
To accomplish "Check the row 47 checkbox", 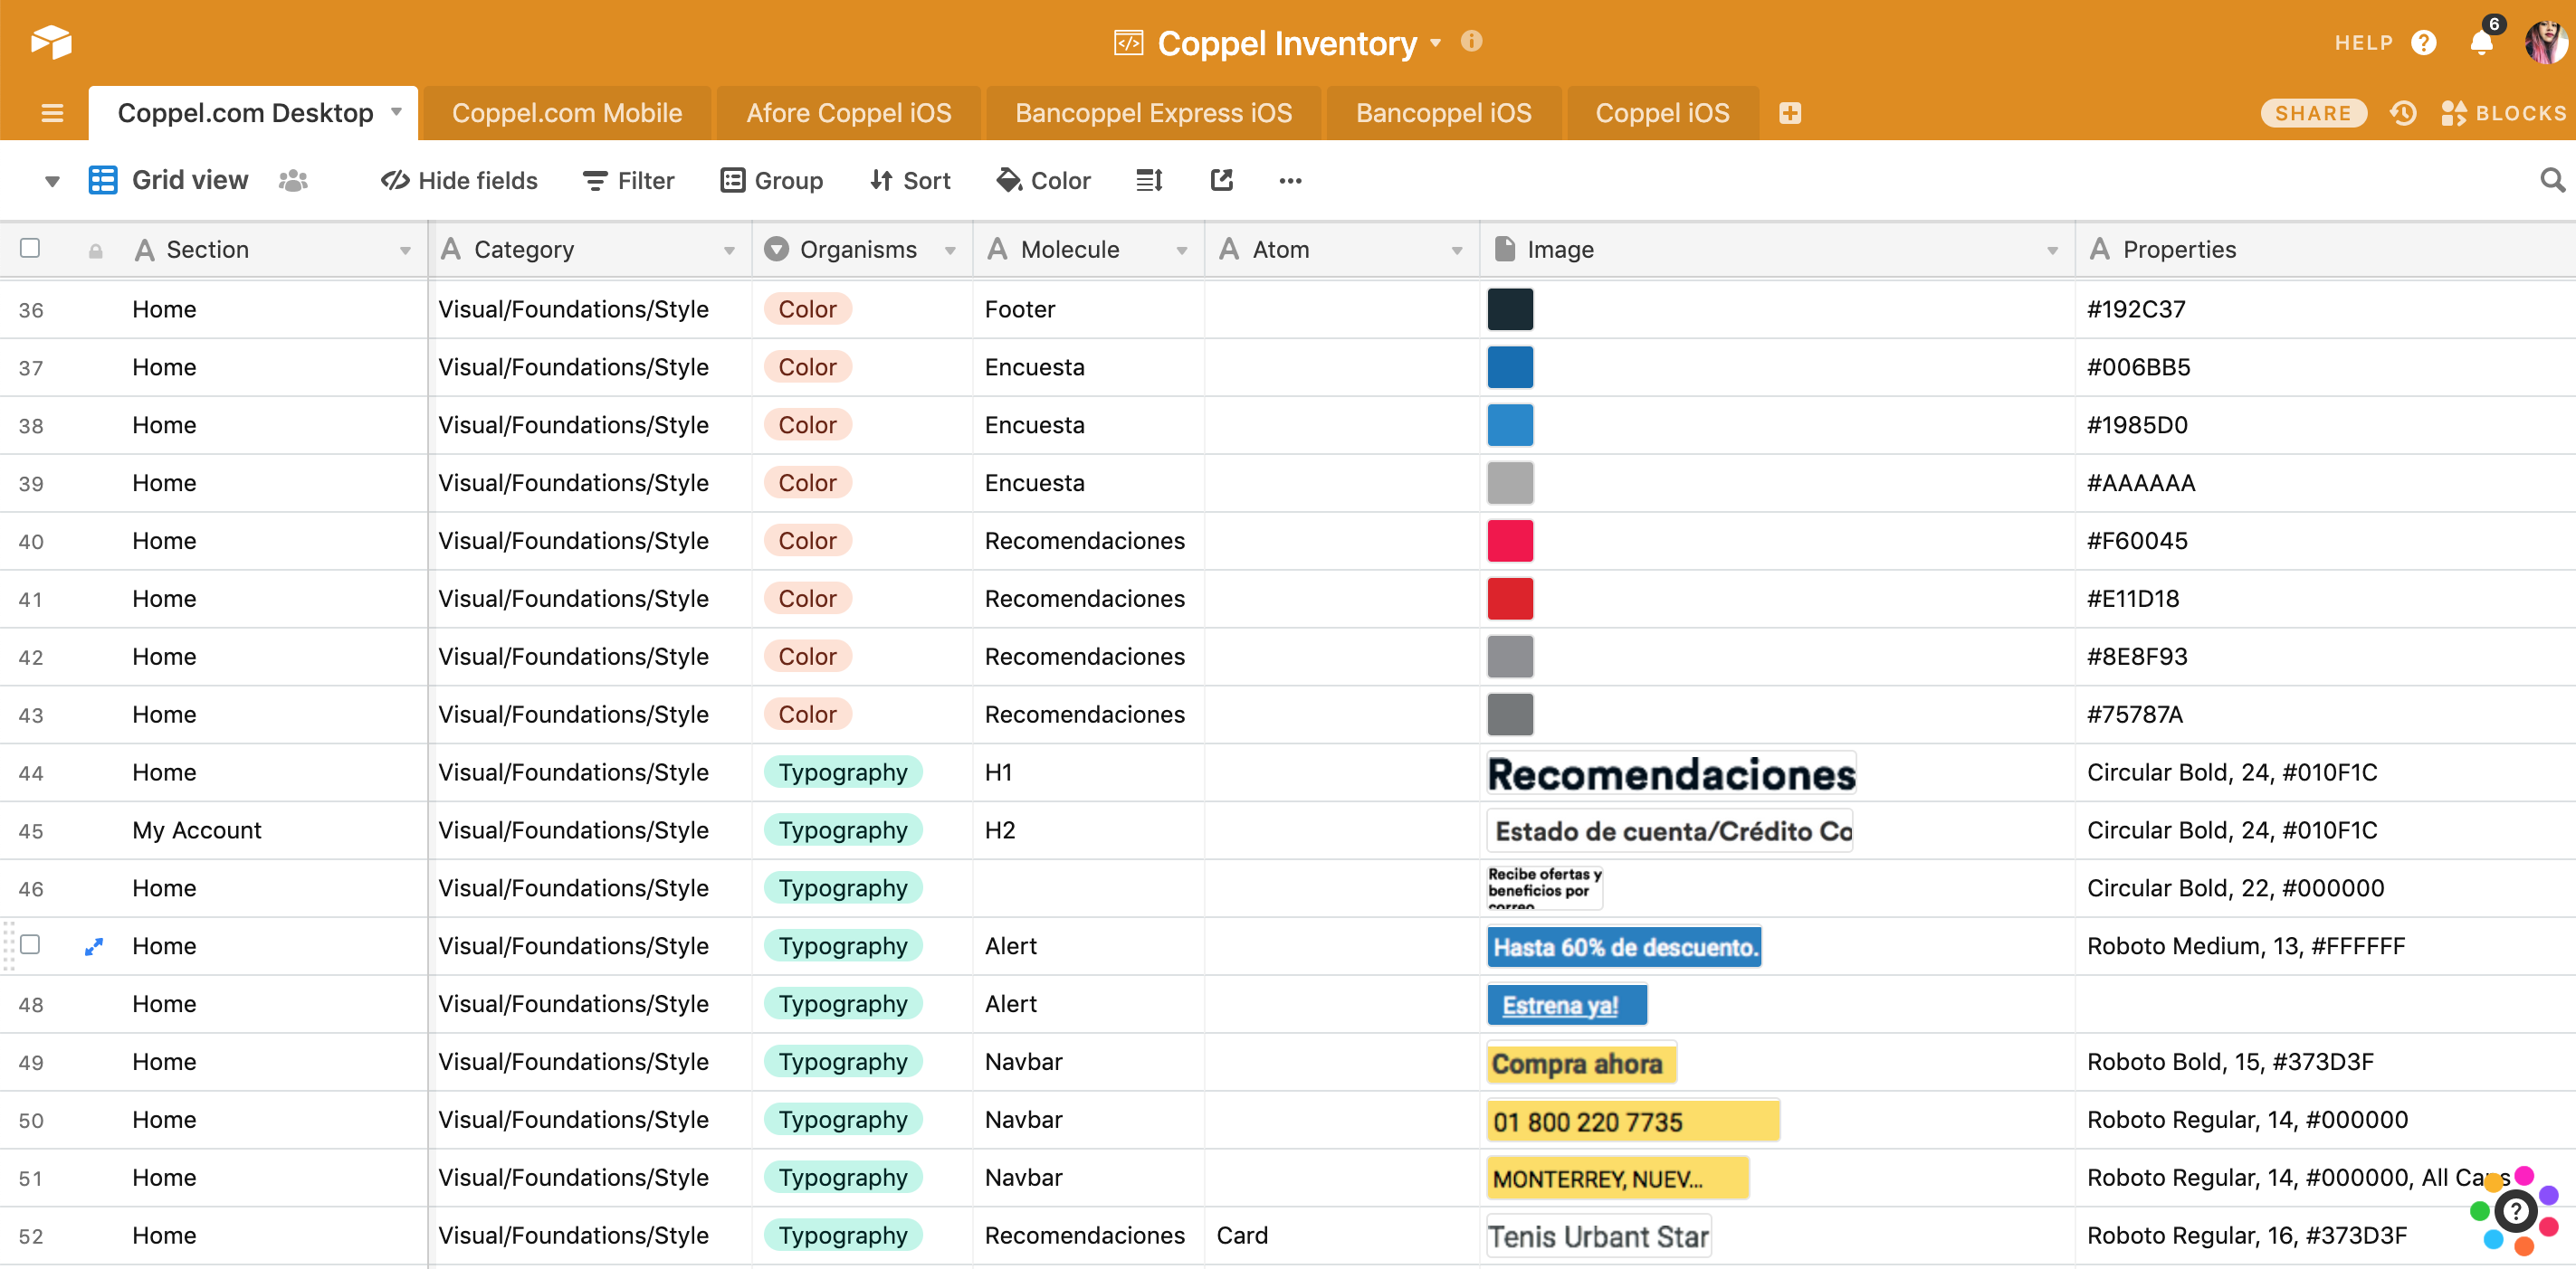I will click(x=30, y=944).
